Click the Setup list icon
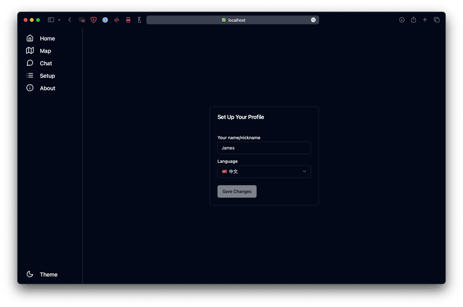The height and width of the screenshot is (307, 463). [x=30, y=75]
